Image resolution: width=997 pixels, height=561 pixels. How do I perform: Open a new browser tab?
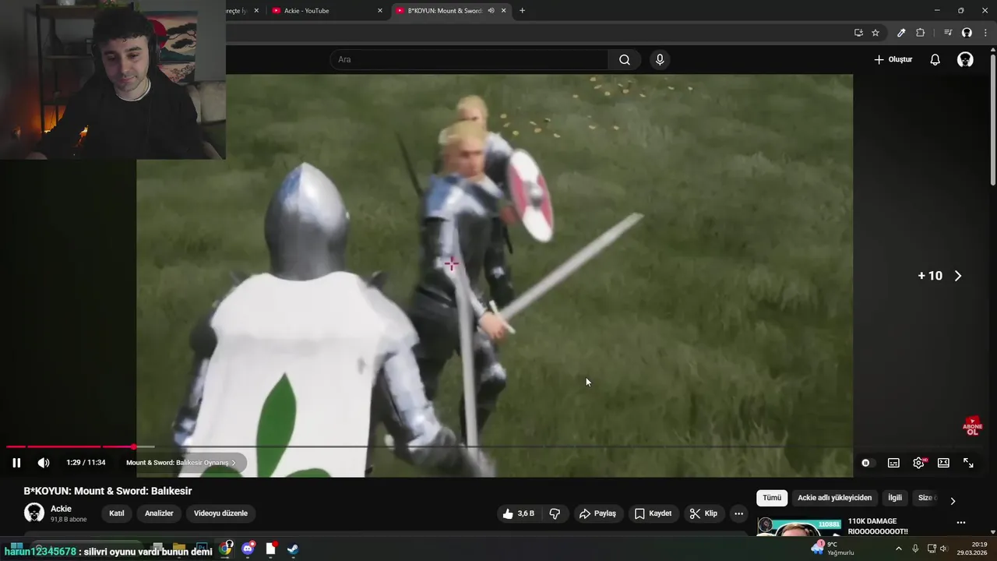pos(522,11)
